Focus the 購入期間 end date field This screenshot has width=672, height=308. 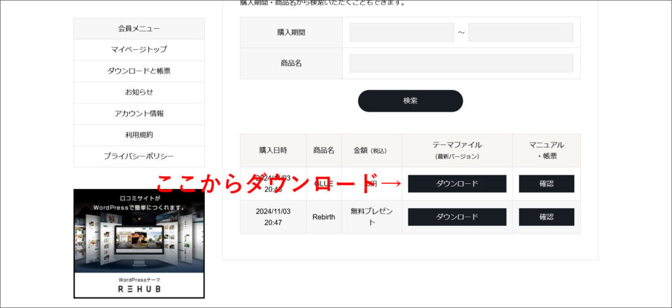tap(520, 33)
